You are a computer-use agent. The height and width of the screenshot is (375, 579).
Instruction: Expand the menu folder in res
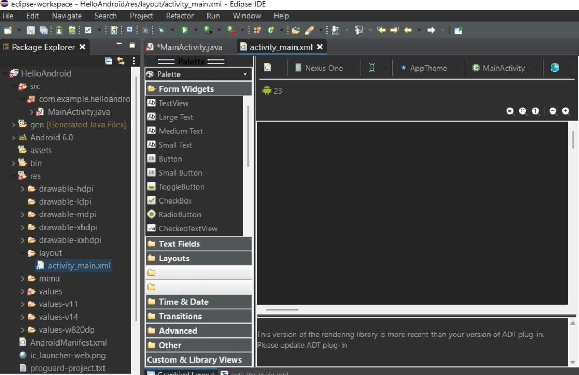click(22, 279)
